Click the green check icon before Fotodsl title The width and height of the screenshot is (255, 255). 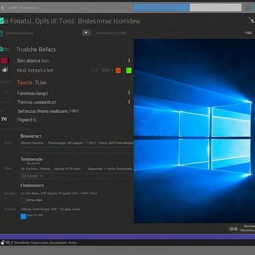2,21
